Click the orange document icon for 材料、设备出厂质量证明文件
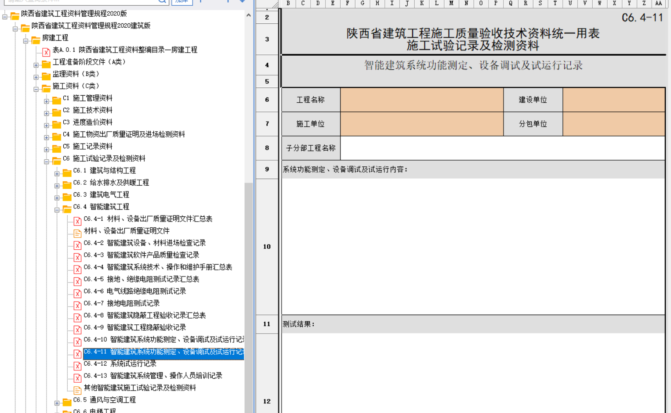This screenshot has width=671, height=413. tap(77, 233)
